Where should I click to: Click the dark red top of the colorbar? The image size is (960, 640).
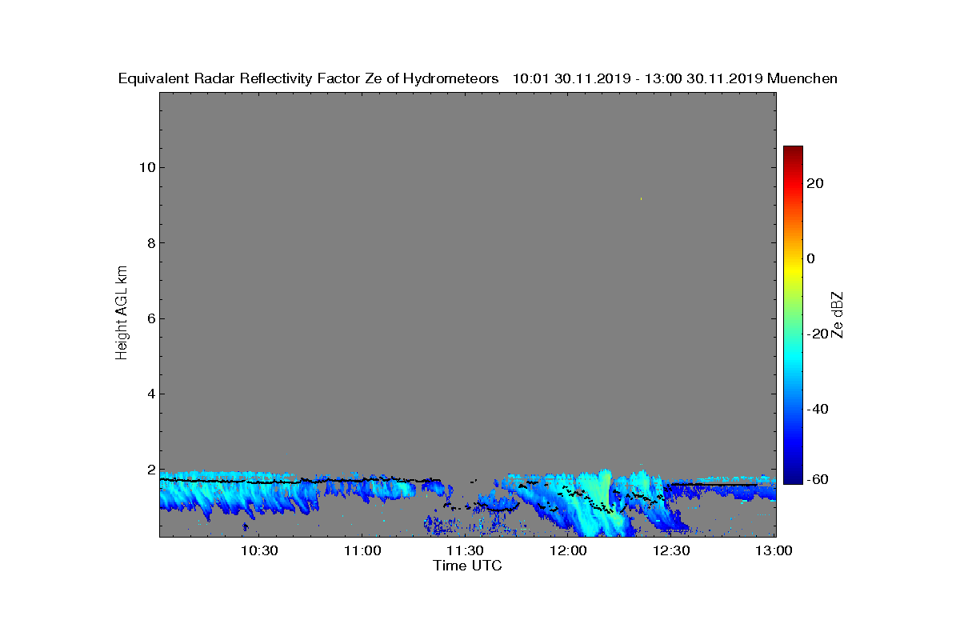coord(793,152)
